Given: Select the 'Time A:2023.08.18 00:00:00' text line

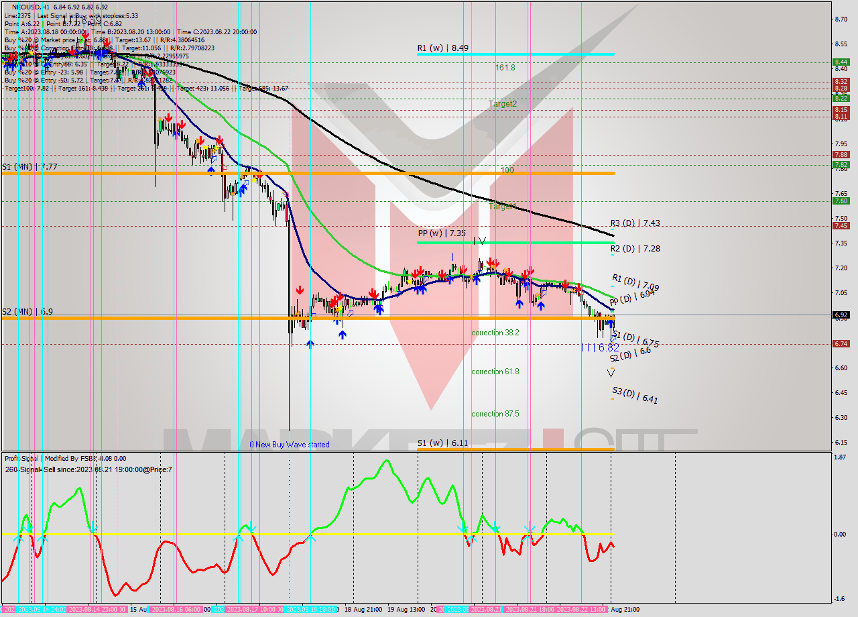Looking at the screenshot, I should pyautogui.click(x=45, y=32).
